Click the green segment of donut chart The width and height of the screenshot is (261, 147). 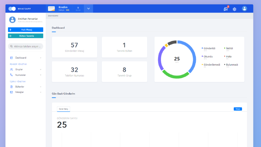tap(176, 76)
